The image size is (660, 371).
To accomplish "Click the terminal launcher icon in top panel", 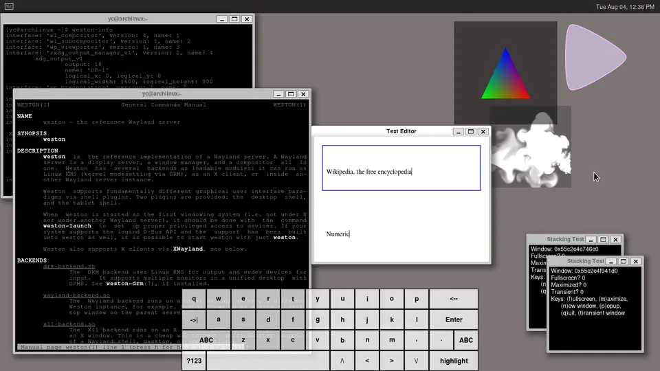I will (9, 6).
